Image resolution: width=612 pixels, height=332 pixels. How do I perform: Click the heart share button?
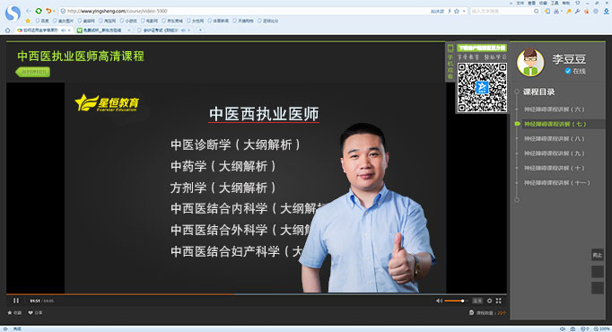[36, 312]
